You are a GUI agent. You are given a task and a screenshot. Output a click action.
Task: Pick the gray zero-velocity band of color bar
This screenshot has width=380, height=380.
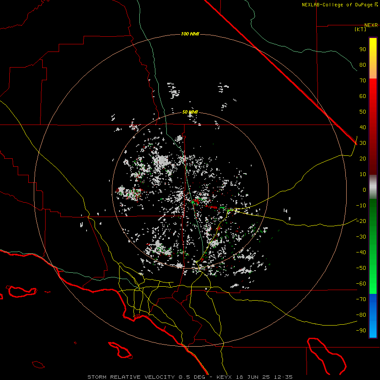pos(373,187)
